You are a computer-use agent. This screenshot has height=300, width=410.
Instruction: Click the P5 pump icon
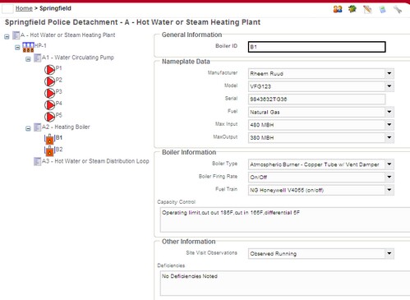click(49, 117)
